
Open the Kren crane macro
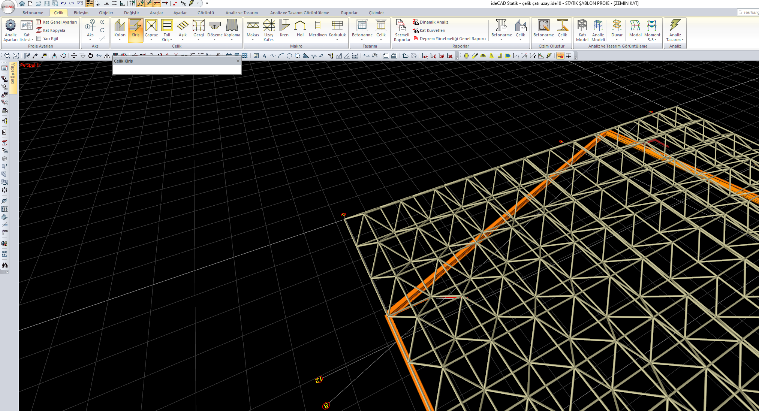(x=284, y=28)
